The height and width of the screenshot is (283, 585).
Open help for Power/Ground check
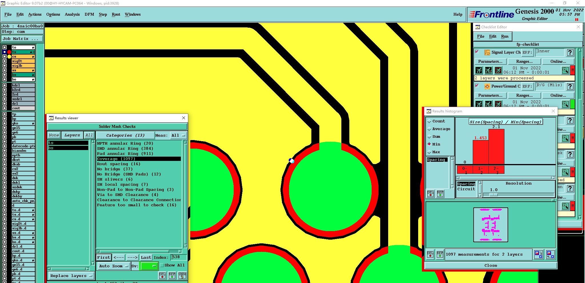coord(570,86)
